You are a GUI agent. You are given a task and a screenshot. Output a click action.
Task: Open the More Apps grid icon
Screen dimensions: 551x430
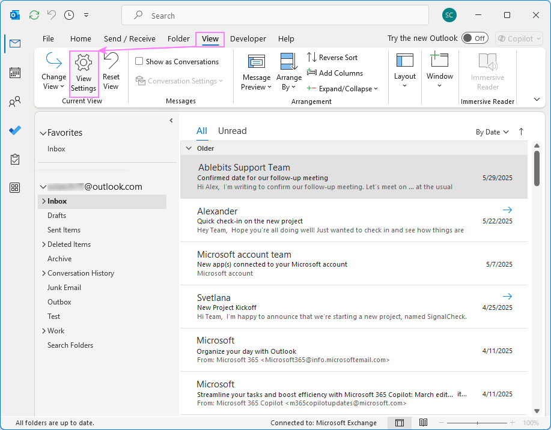15,187
